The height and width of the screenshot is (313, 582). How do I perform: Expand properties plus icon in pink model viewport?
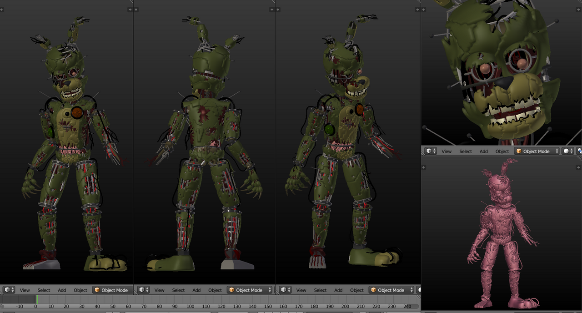click(x=579, y=167)
